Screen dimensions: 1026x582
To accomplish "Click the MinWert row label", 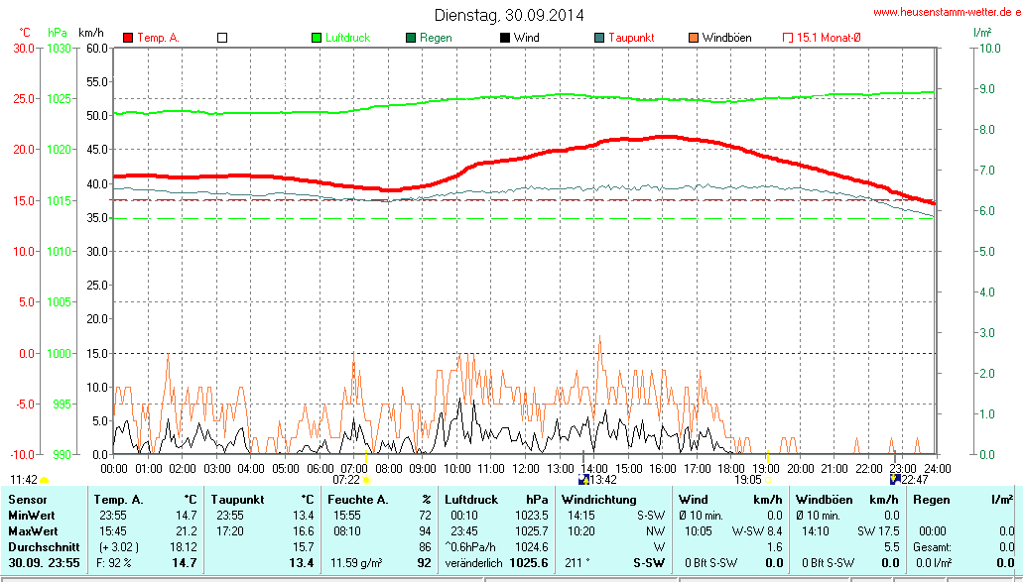I will click(x=32, y=516).
